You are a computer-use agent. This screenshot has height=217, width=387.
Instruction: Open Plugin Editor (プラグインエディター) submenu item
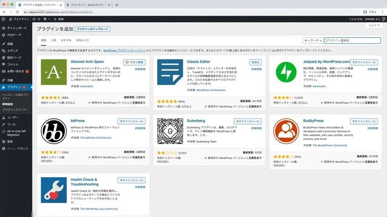click(x=15, y=110)
